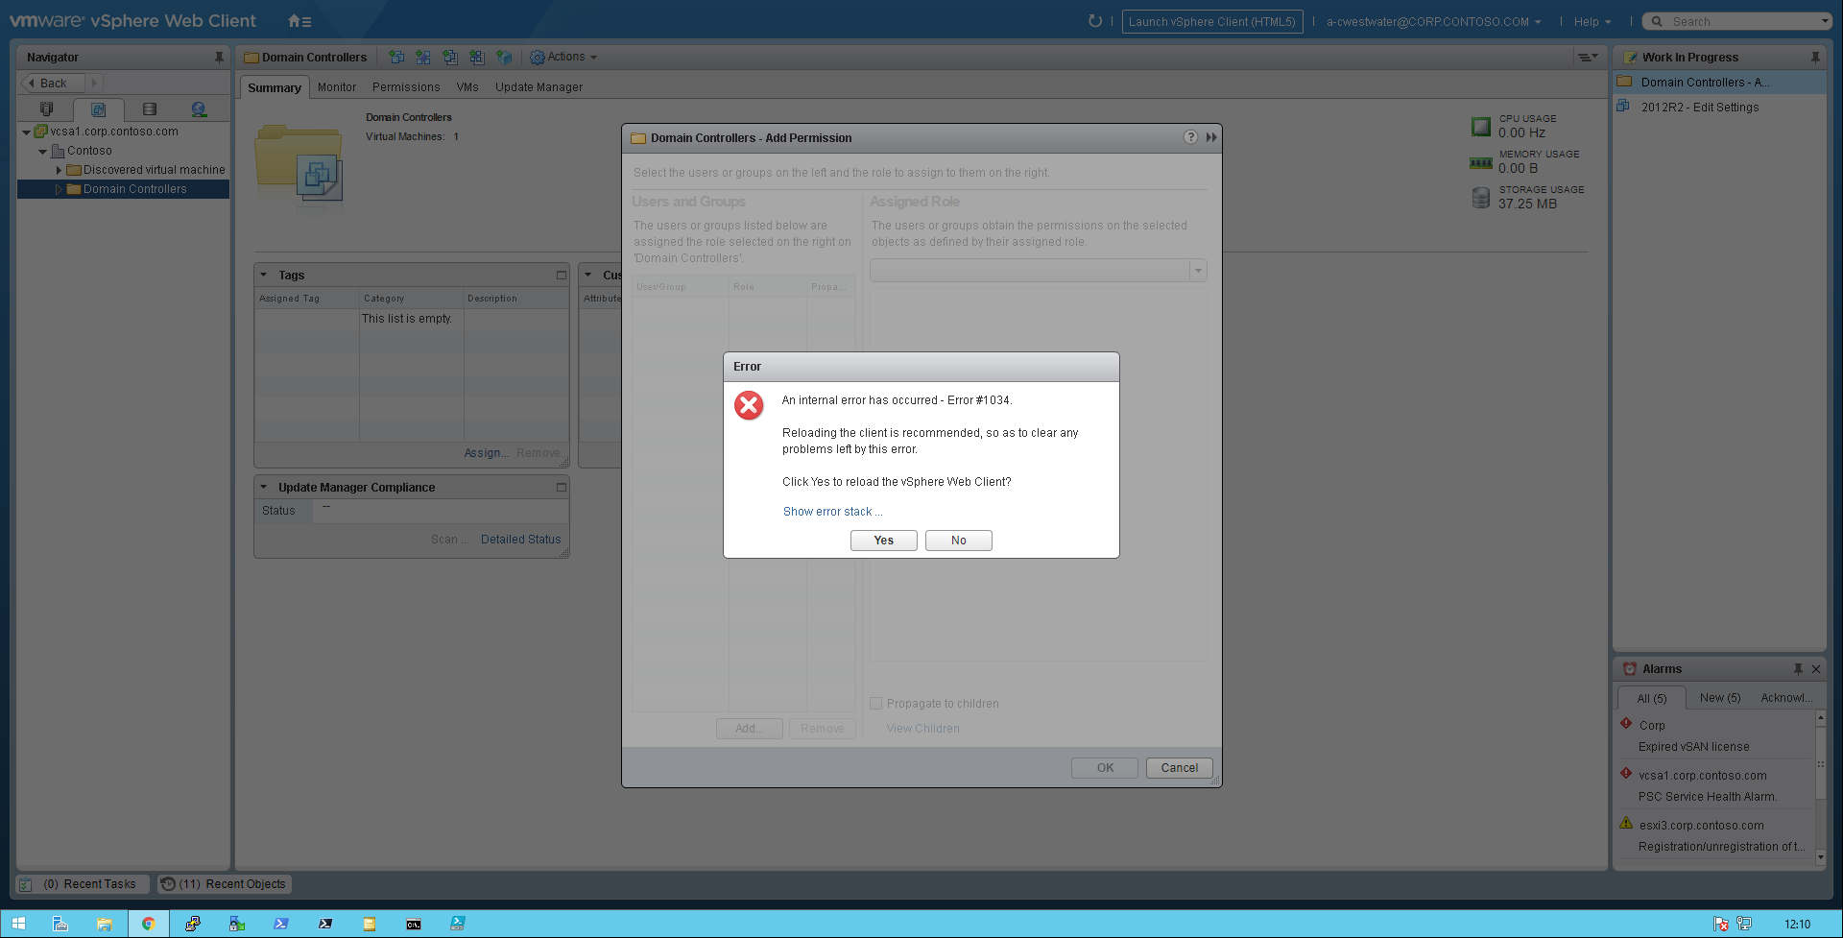Switch to the Permissions tab
Screen dimensions: 1843x938
click(406, 87)
